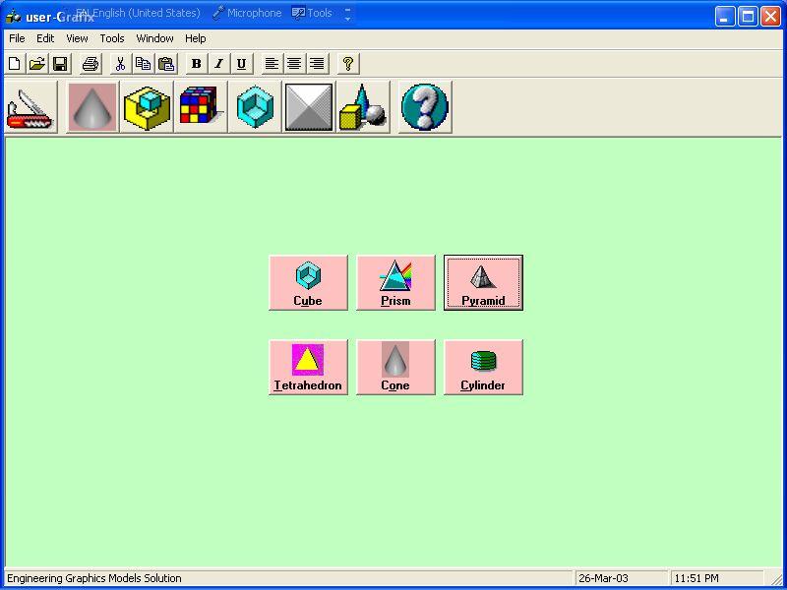Click the Cube button
The height and width of the screenshot is (590, 787).
point(308,283)
